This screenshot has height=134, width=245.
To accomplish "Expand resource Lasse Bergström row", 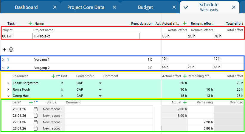I will point(8,83).
